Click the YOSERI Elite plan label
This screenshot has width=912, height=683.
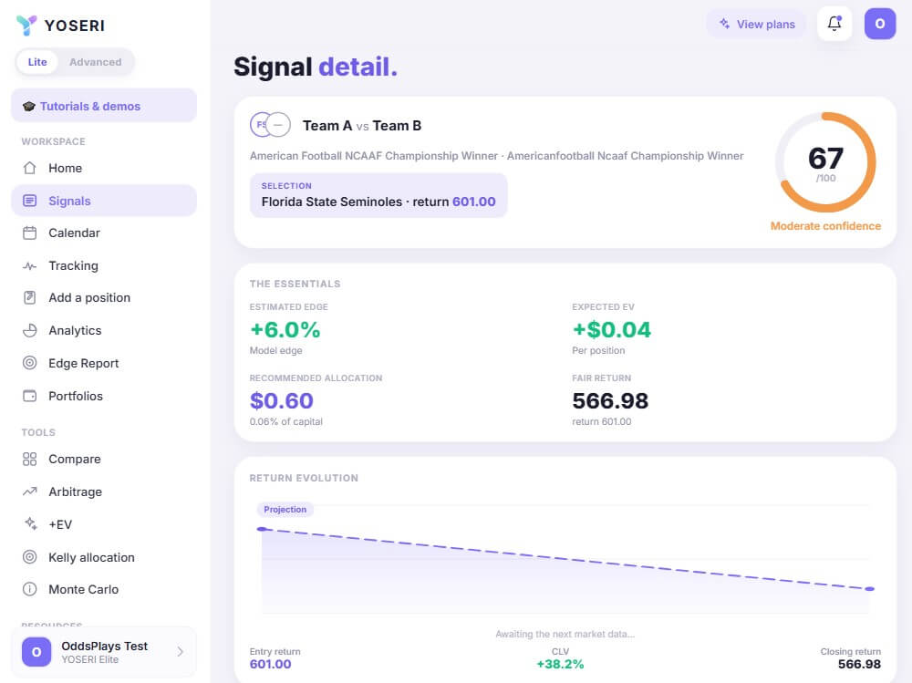click(90, 659)
